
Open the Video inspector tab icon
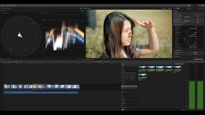point(174,8)
